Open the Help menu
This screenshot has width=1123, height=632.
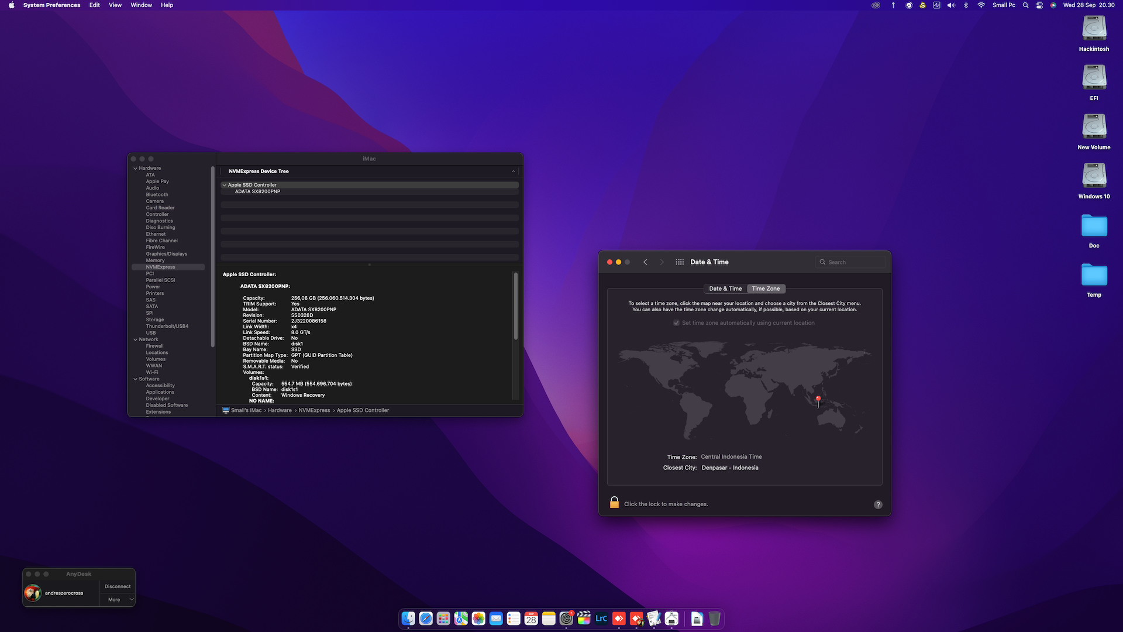click(x=167, y=5)
